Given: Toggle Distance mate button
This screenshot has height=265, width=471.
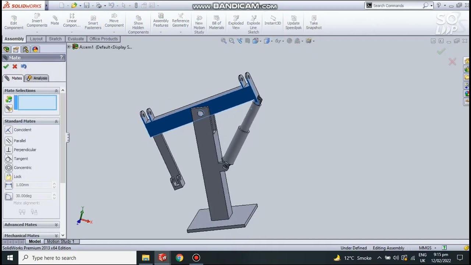Looking at the screenshot, I should [x=8, y=185].
